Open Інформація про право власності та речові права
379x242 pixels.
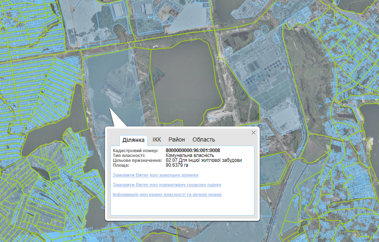[x=167, y=194]
